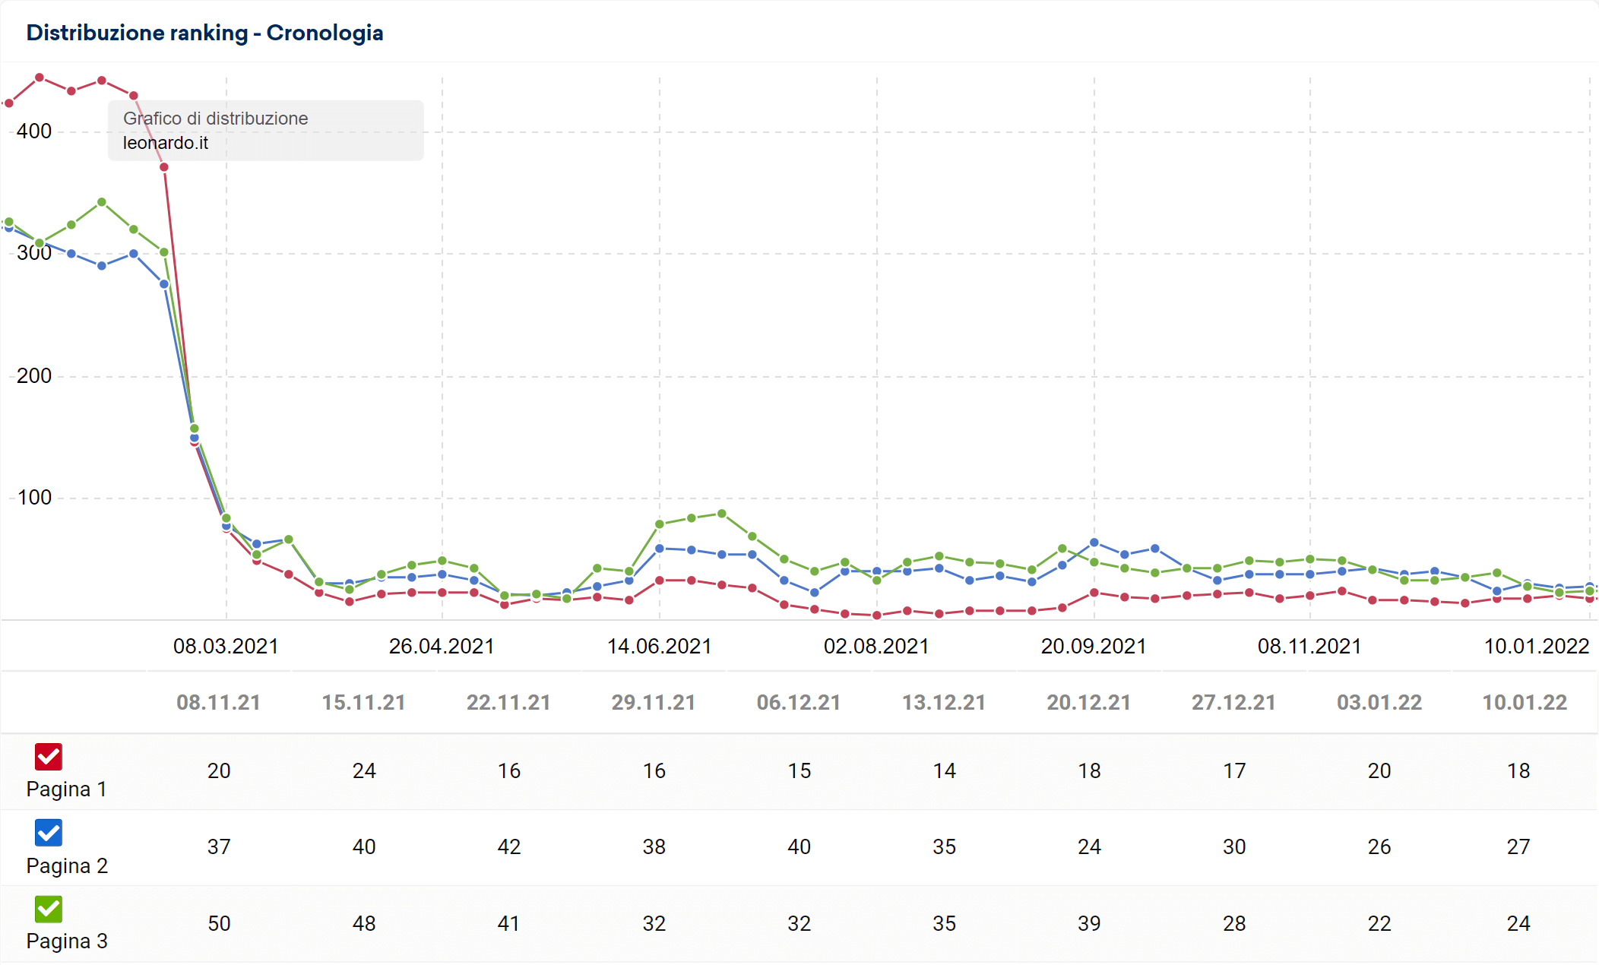Click Pagina 3 value 39 for 20.12.21
This screenshot has height=965, width=1599.
click(x=1089, y=924)
